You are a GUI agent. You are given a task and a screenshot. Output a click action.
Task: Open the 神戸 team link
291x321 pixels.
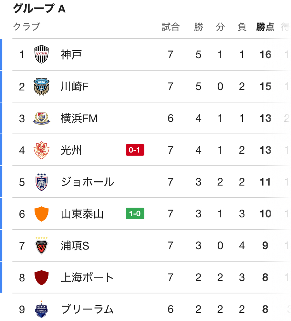point(71,54)
